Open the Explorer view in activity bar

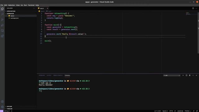pyautogui.click(x=2, y=9)
